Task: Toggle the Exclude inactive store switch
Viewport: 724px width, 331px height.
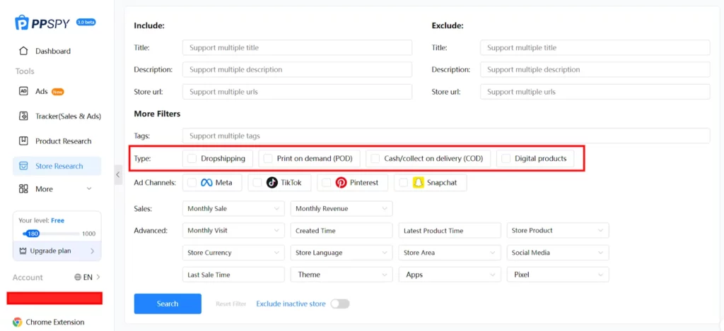Action: (340, 303)
